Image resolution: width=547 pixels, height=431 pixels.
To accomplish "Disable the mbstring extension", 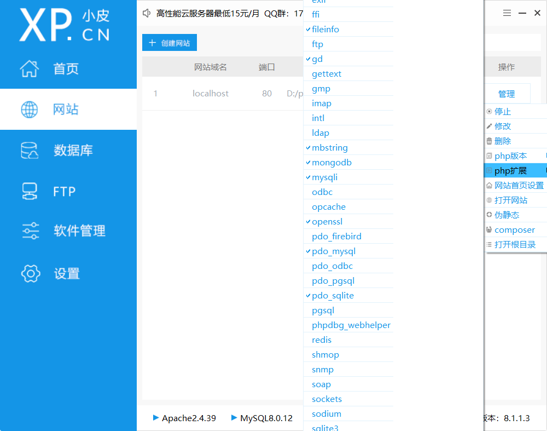I will (348, 147).
